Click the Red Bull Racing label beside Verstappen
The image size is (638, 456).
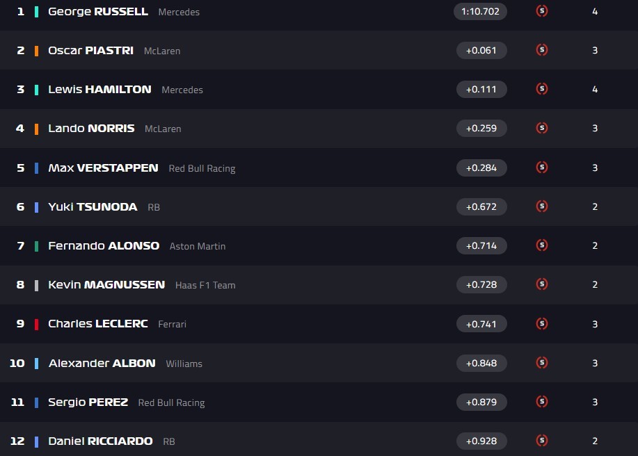[x=202, y=168]
